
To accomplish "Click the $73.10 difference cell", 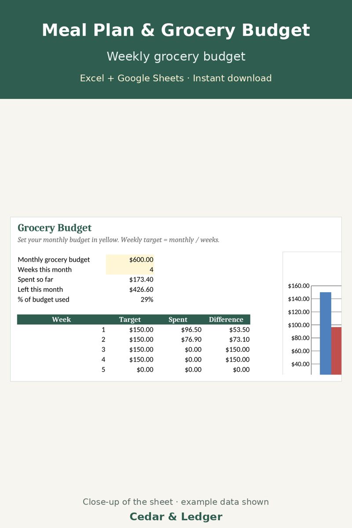I will (x=239, y=340).
